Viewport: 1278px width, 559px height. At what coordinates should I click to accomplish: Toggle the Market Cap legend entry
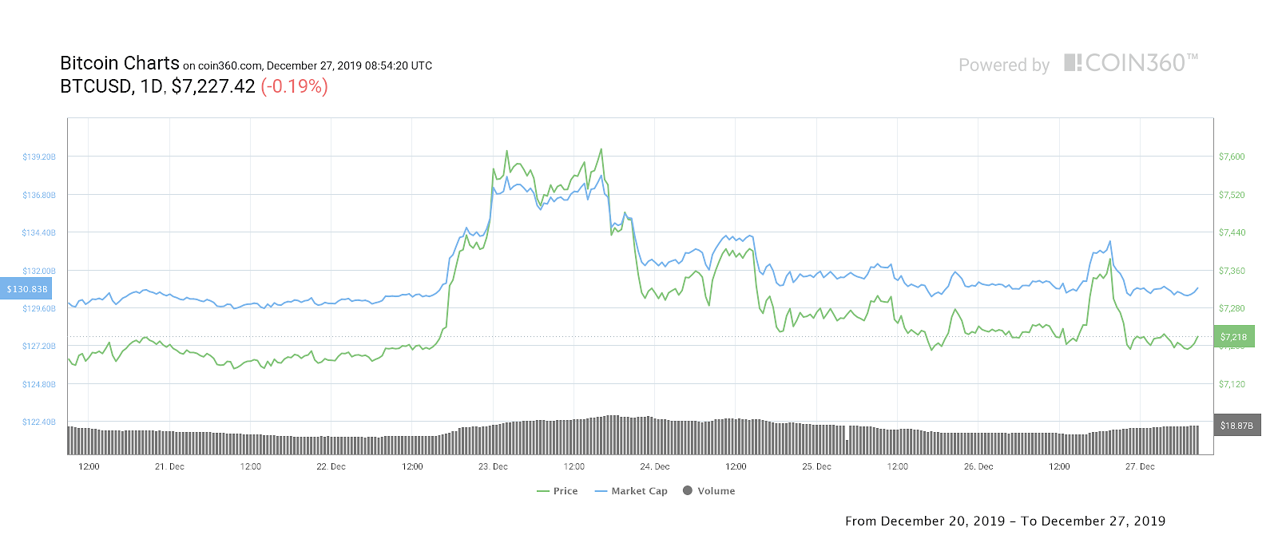631,491
